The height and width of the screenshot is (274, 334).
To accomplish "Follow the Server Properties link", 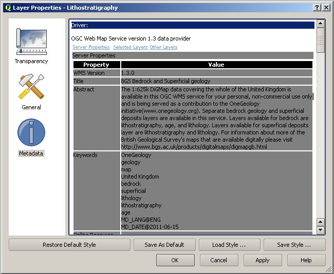I will tap(91, 47).
